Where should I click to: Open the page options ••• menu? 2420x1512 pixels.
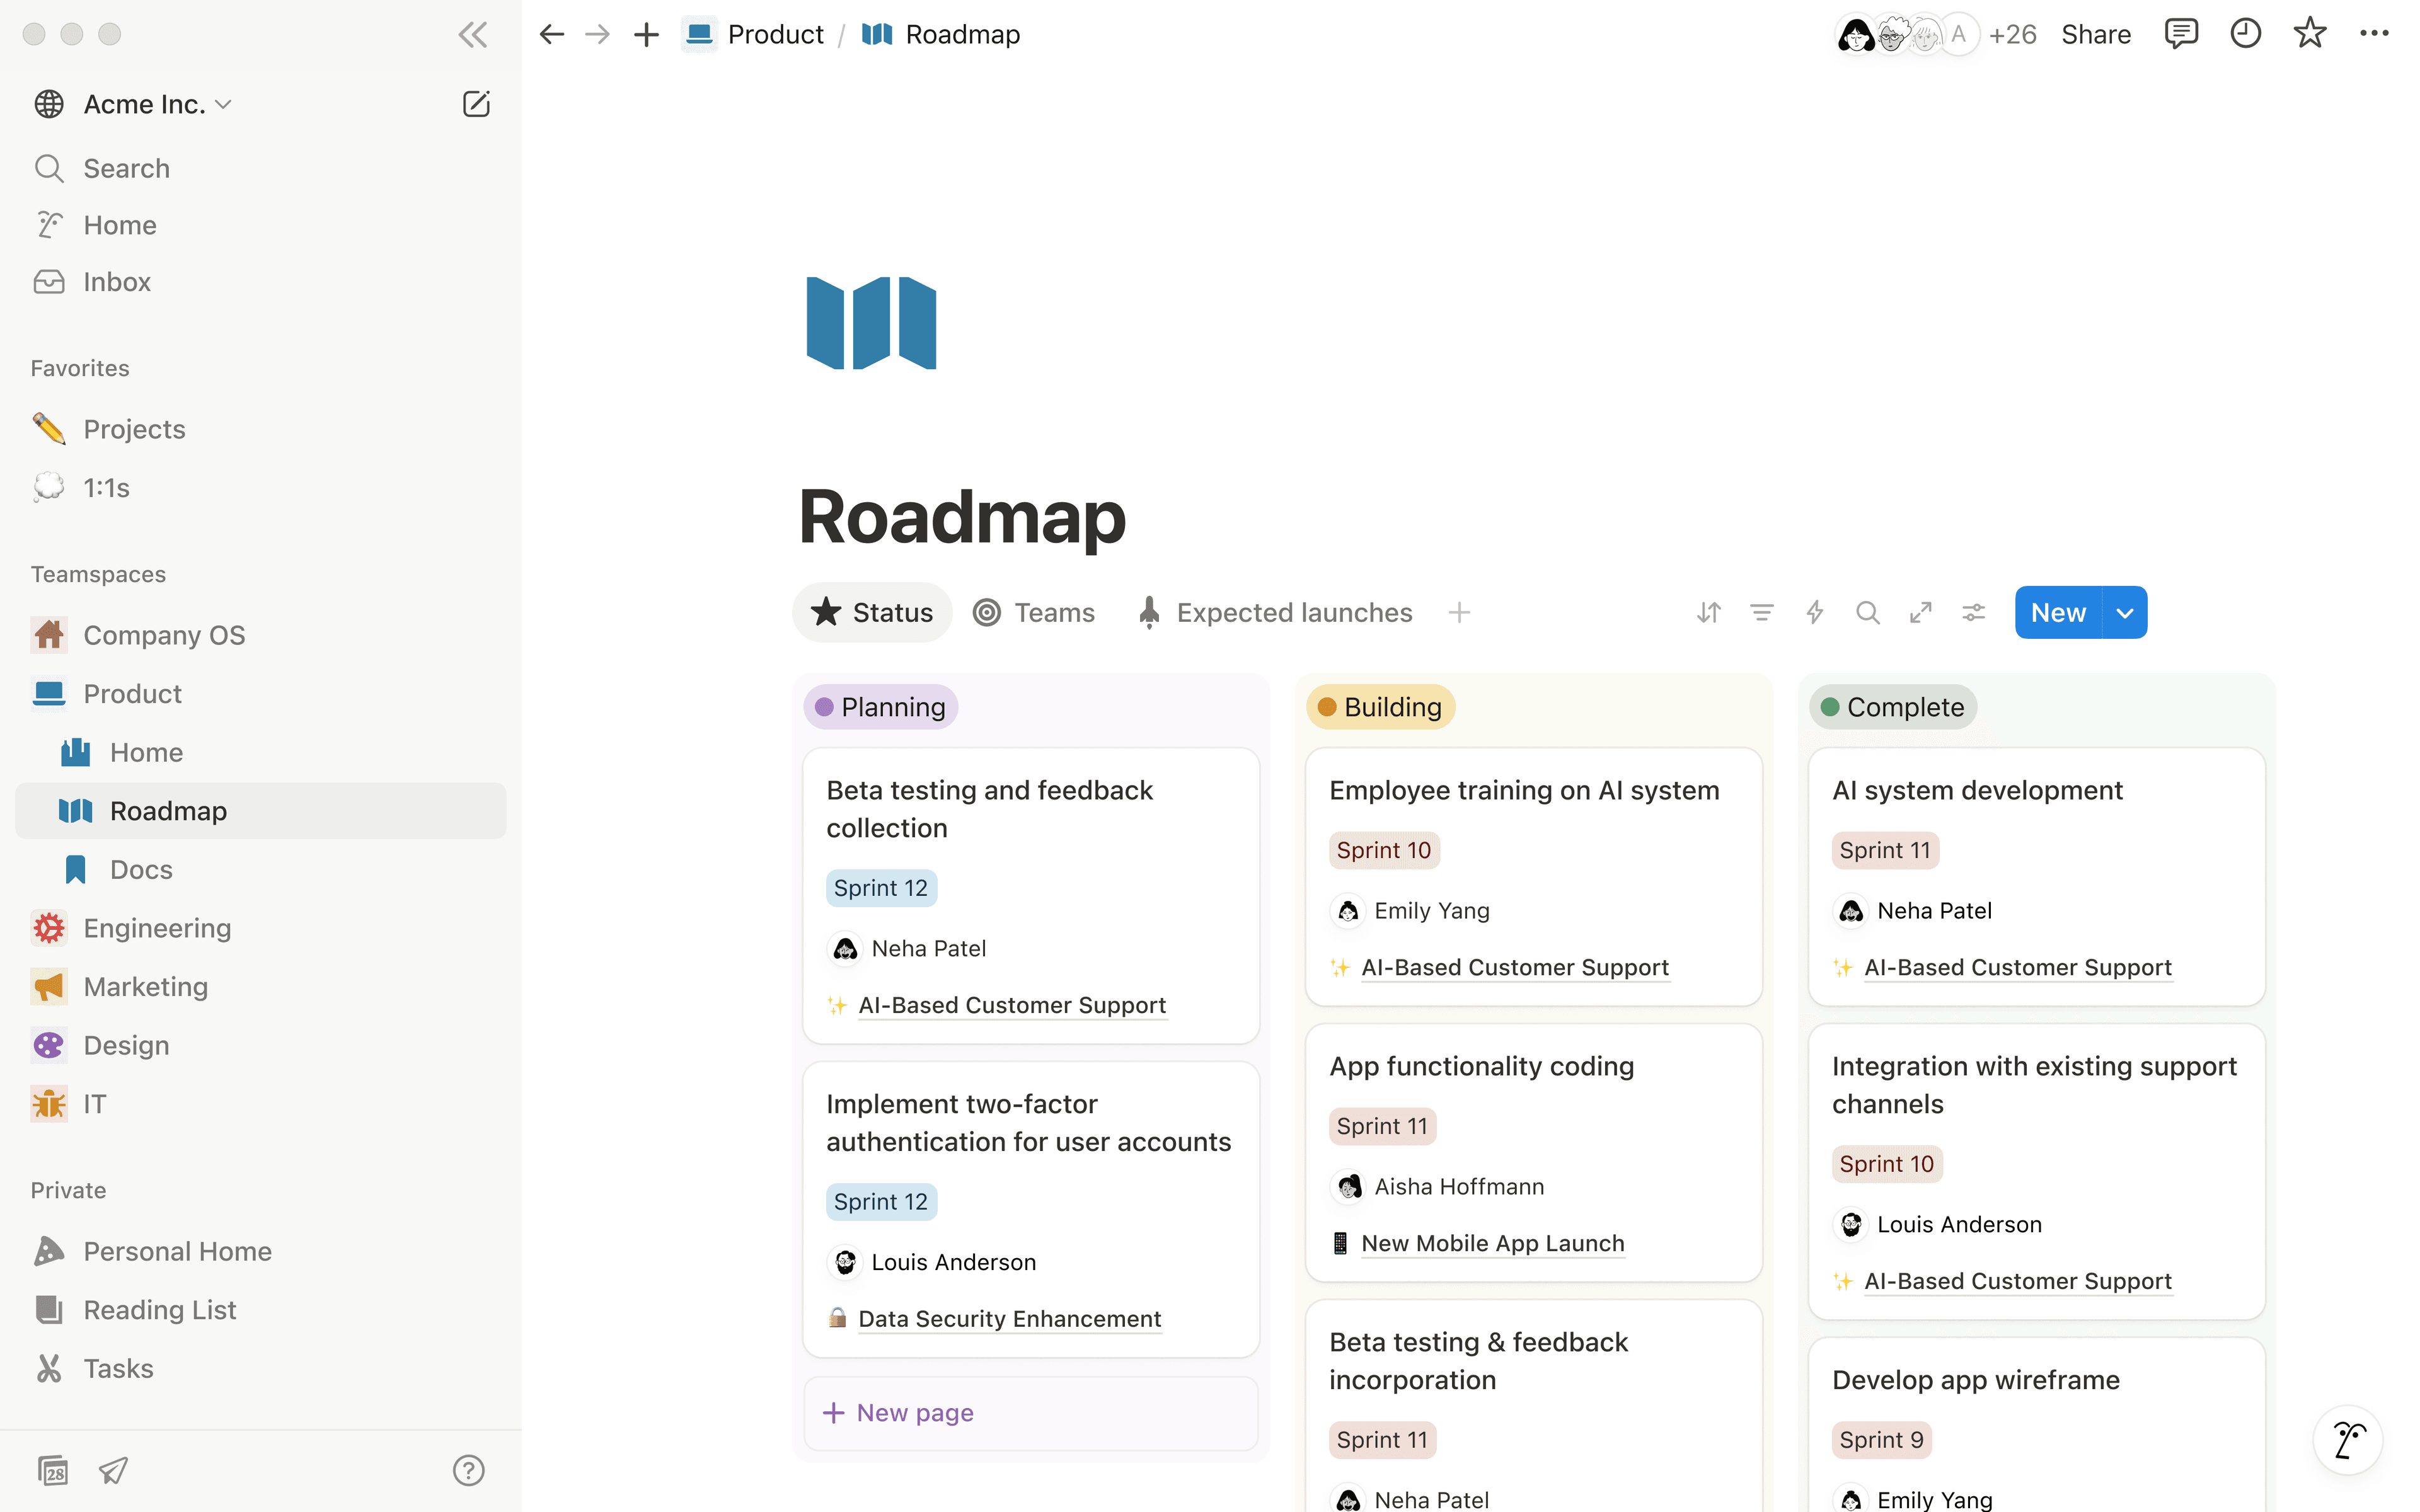2374,33
